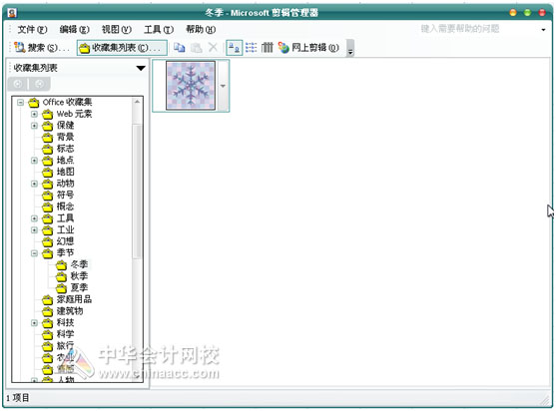
Task: Open the 编辑 (Edit) menu
Action: coord(74,29)
